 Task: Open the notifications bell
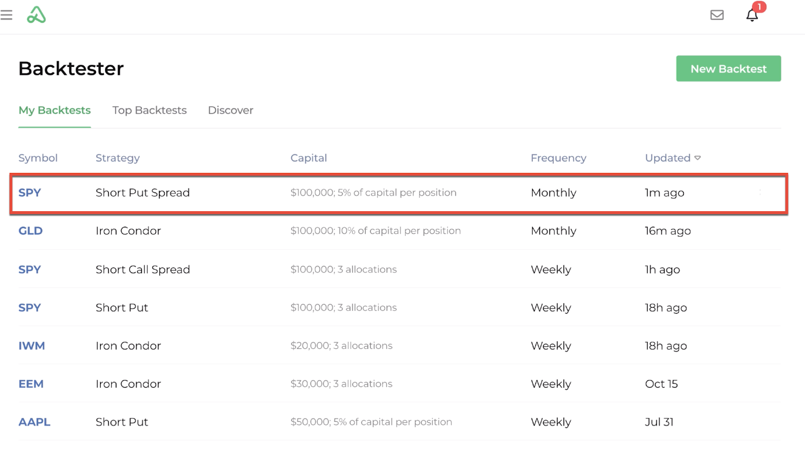752,15
